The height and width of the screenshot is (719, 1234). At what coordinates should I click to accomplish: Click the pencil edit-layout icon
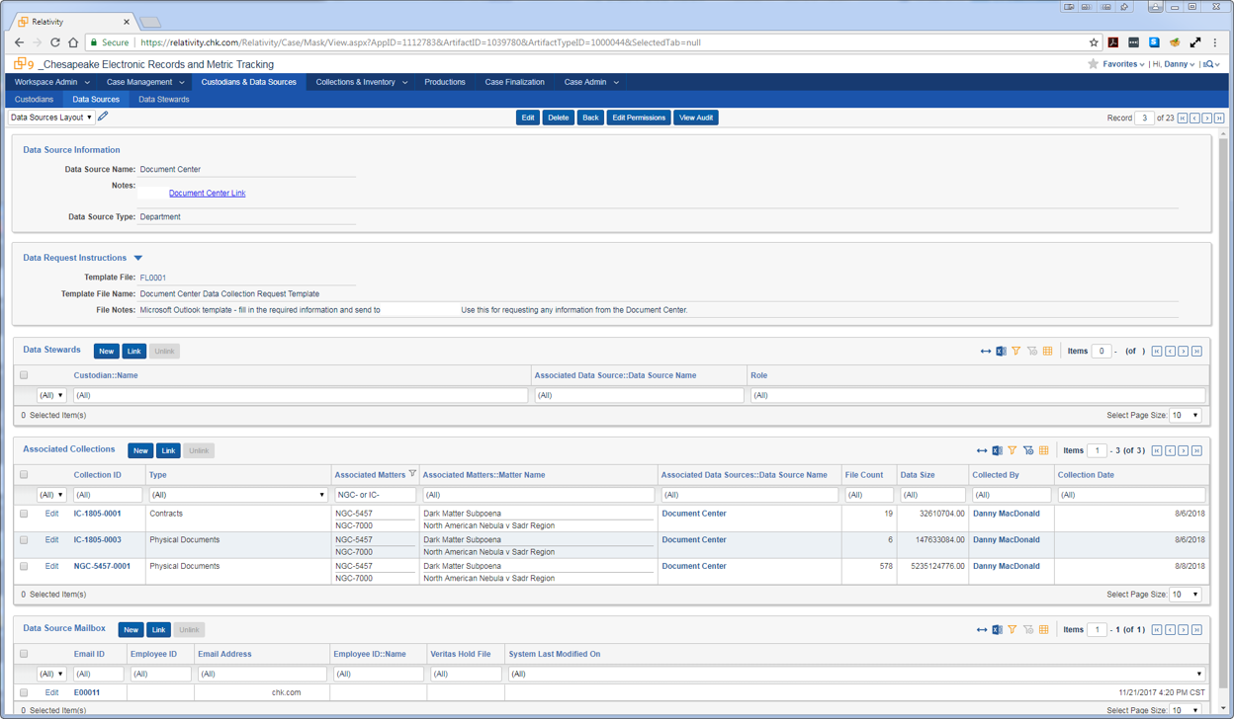[x=104, y=118]
